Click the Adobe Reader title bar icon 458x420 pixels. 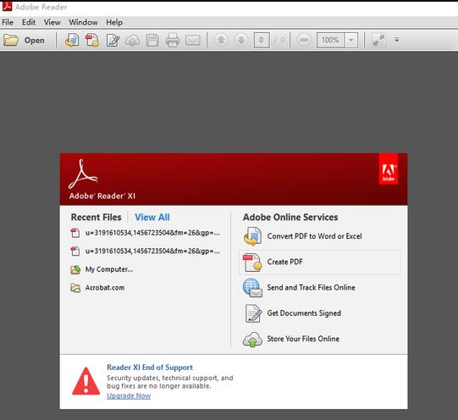tap(7, 6)
